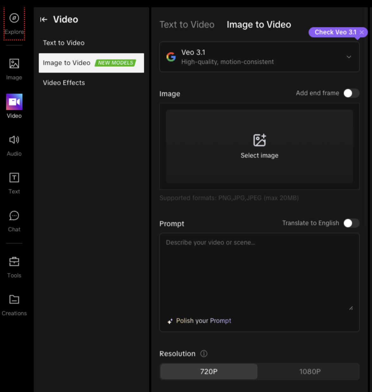The image size is (372, 392).
Task: Click the Select image upload area
Action: tap(259, 146)
